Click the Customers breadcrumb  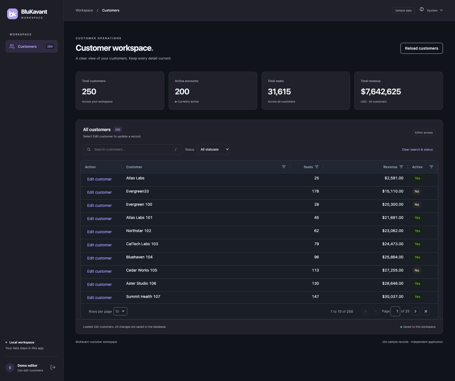[x=111, y=10]
